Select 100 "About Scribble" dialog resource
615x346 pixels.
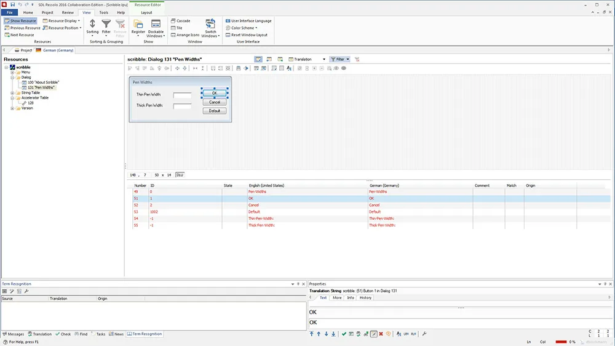(43, 82)
